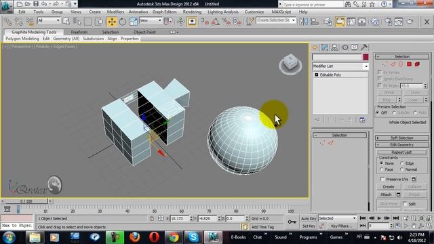Click the Bind to Space Warp icon
Image resolution: width=434 pixels, height=244 pixels.
click(30, 22)
